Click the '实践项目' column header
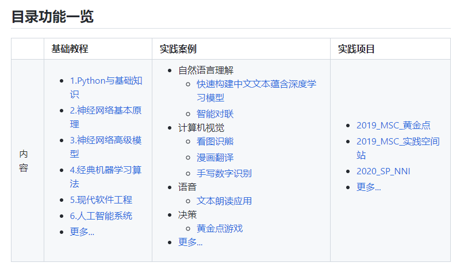The height and width of the screenshot is (270, 460). 356,49
